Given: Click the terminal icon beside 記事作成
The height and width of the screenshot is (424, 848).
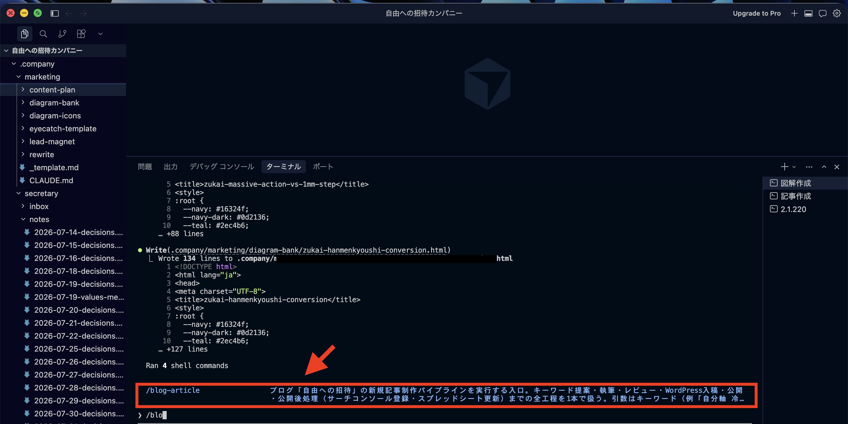Looking at the screenshot, I should 774,196.
